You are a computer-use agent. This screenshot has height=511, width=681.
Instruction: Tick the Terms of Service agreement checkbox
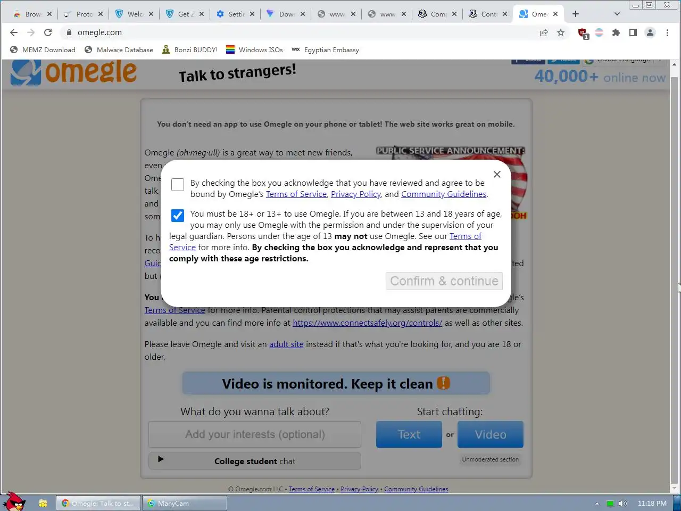[178, 184]
